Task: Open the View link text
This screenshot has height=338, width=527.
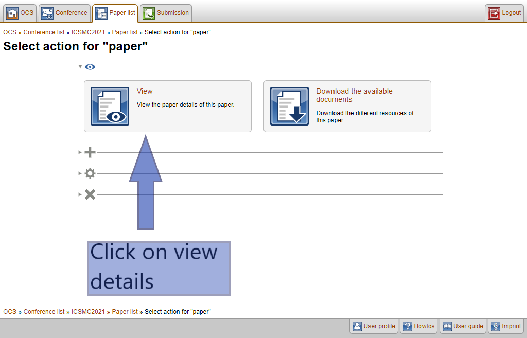Action: pos(145,91)
